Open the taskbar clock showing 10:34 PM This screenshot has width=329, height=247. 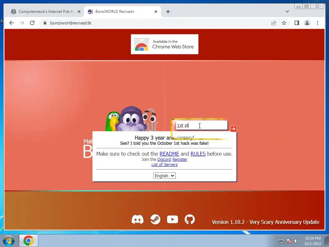point(313,241)
